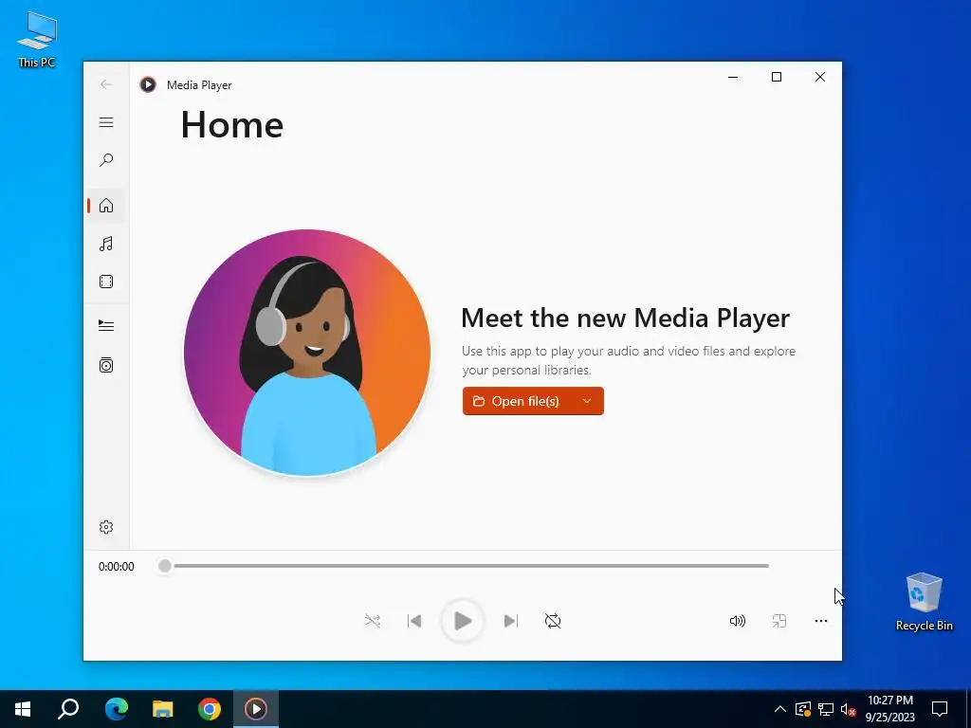The height and width of the screenshot is (728, 971).
Task: Open This PC desktop icon
Action: coord(37,39)
